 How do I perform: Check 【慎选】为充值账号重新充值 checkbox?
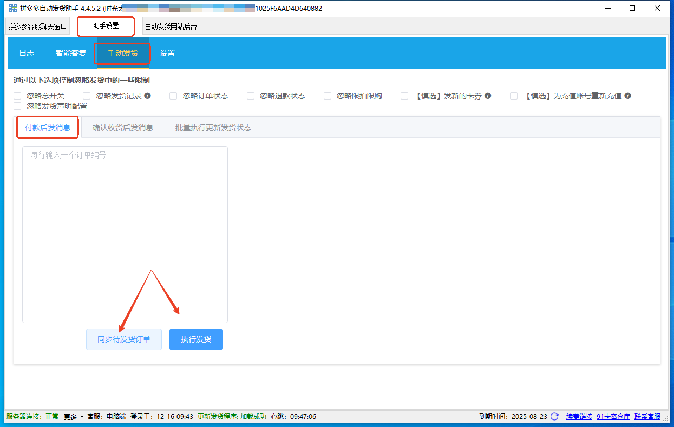pyautogui.click(x=514, y=96)
